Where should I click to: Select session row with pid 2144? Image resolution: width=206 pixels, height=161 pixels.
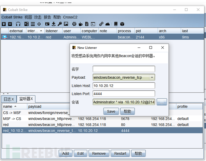coord(102,37)
